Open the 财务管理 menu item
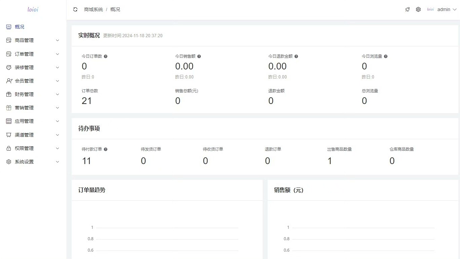 click(24, 94)
